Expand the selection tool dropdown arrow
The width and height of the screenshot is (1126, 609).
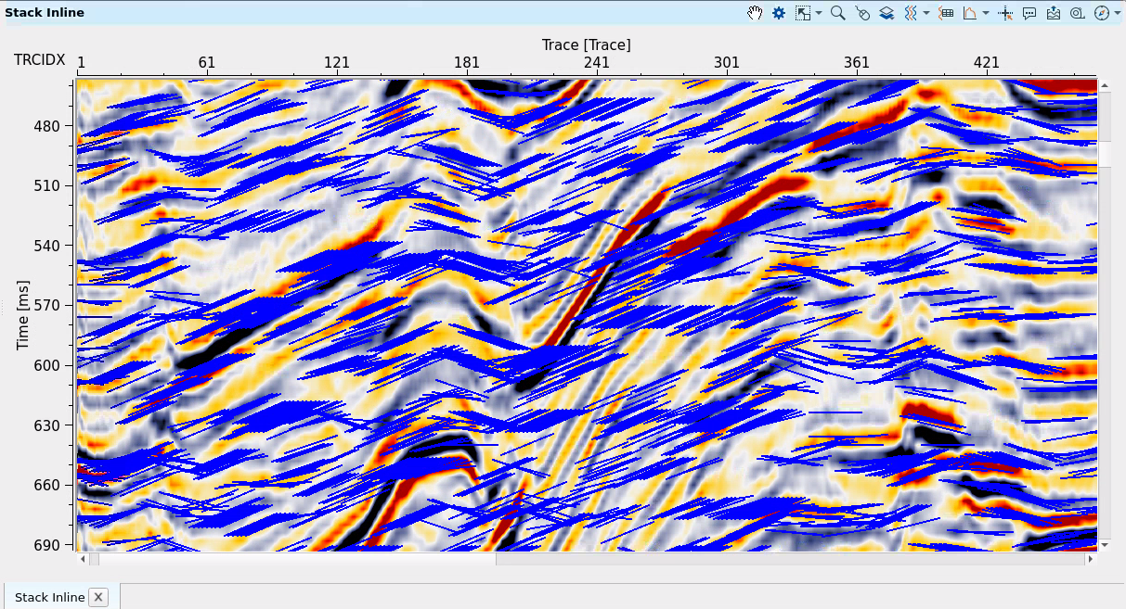point(819,13)
